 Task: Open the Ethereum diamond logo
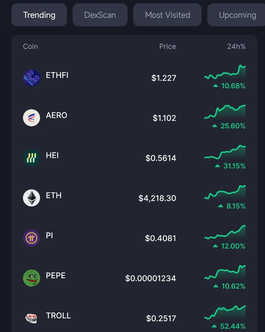point(31,198)
